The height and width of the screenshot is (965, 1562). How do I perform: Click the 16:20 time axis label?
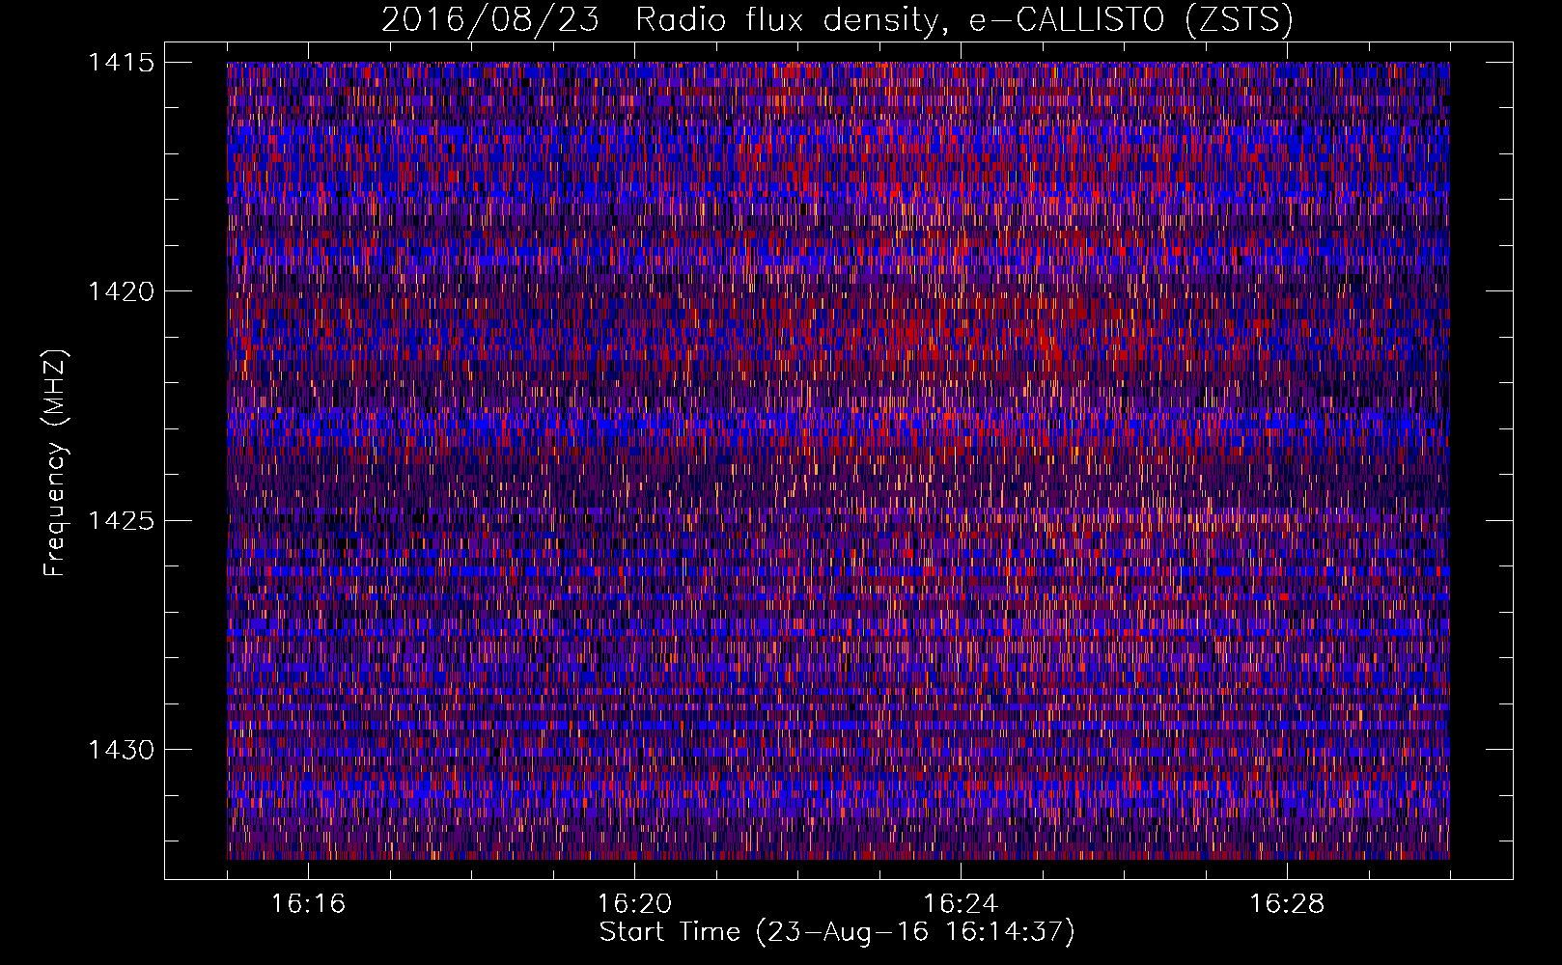pos(634,904)
